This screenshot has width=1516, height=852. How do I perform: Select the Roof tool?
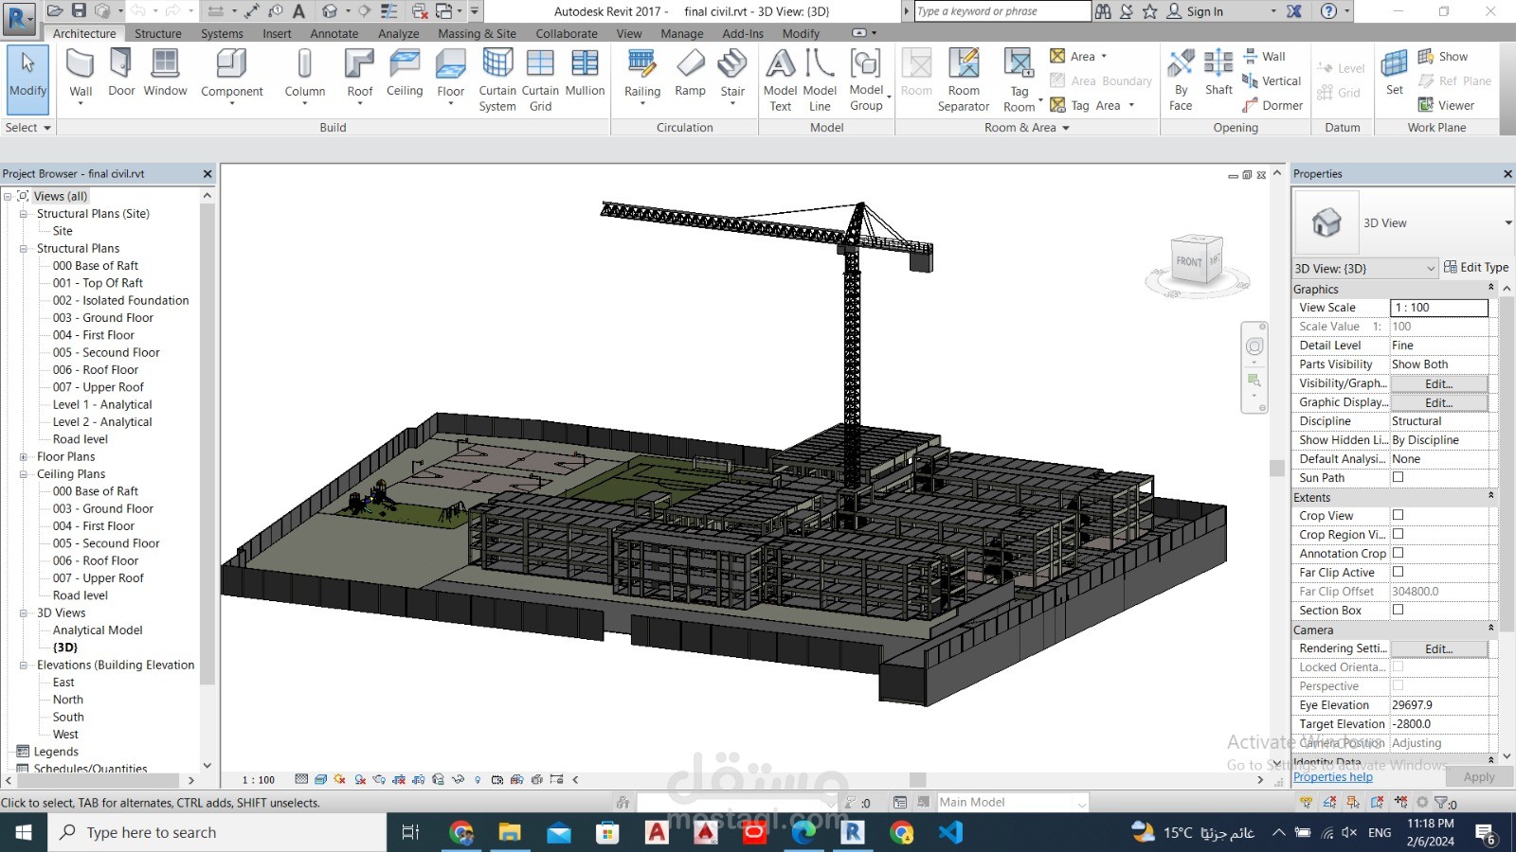(360, 76)
